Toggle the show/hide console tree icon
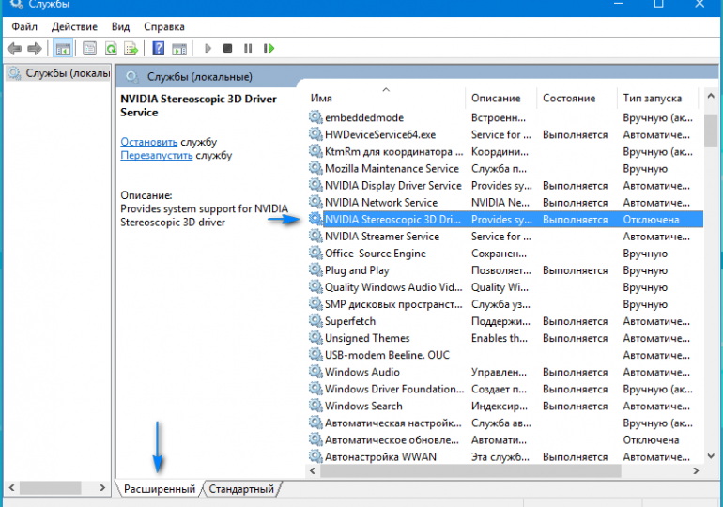 pyautogui.click(x=63, y=48)
